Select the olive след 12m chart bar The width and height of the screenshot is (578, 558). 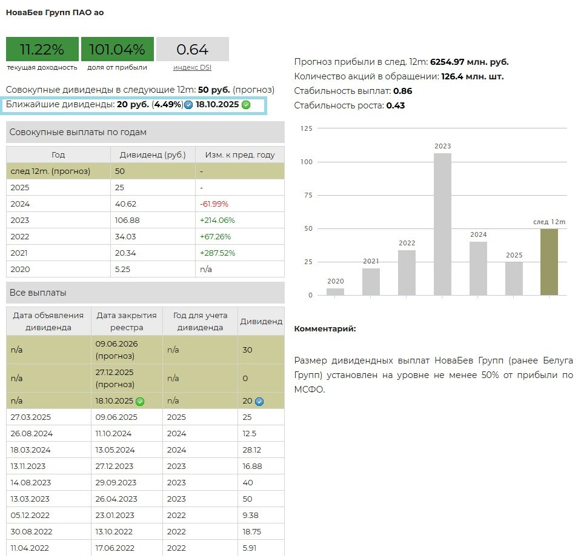[549, 262]
